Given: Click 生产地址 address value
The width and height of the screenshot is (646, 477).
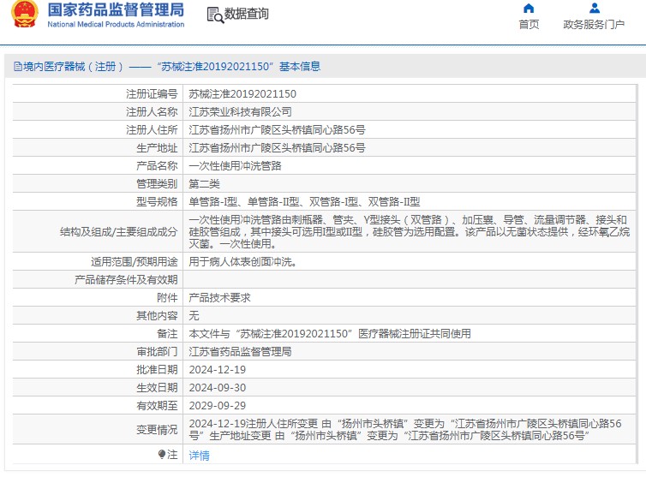Looking at the screenshot, I should 277,147.
